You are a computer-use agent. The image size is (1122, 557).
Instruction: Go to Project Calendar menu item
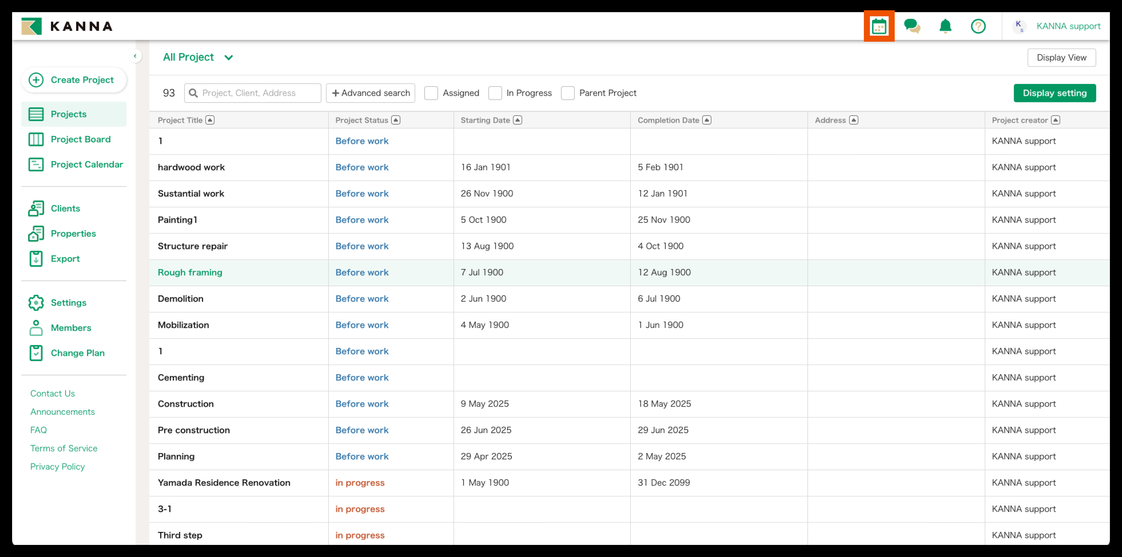pyautogui.click(x=87, y=165)
